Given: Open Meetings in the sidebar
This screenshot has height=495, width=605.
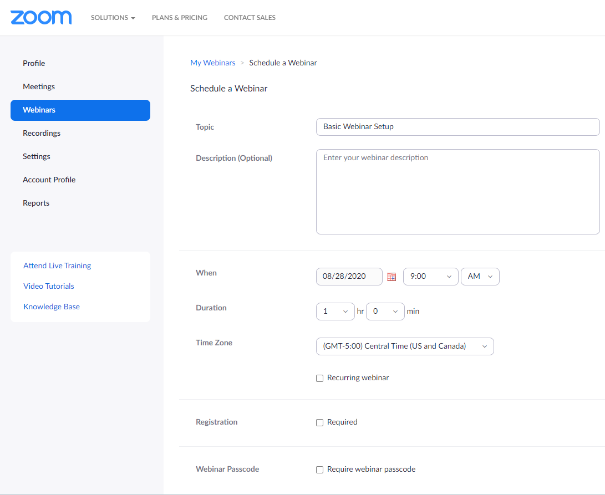Looking at the screenshot, I should pyautogui.click(x=39, y=86).
